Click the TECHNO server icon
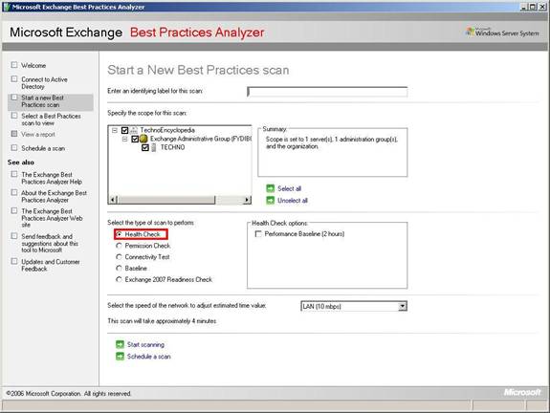550x413 pixels. [x=154, y=147]
